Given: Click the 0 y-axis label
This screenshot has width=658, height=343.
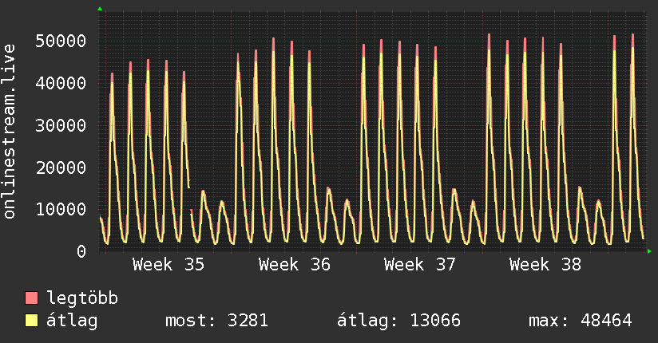Looking at the screenshot, I should click(x=81, y=251).
